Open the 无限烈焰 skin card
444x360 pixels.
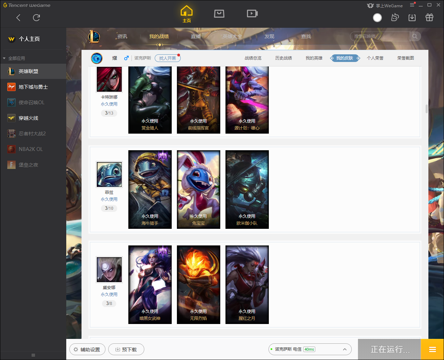coord(198,285)
